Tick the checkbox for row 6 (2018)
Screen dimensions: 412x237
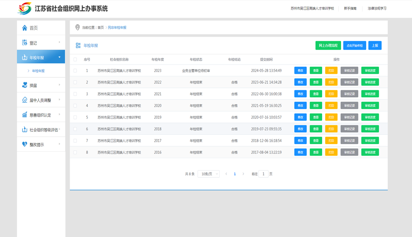pos(75,129)
